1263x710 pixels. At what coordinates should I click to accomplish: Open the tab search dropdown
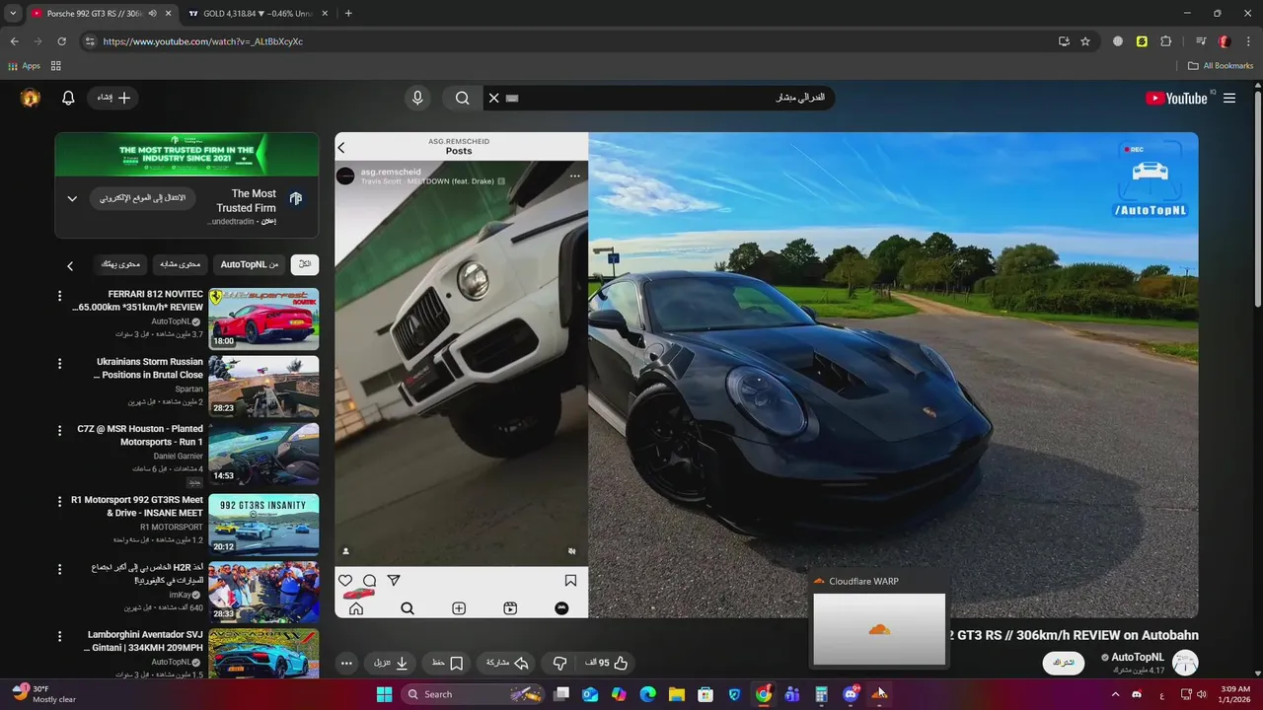point(13,14)
